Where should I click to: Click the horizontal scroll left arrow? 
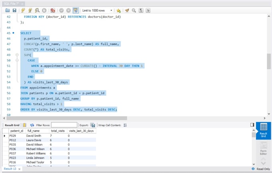pos(4,118)
